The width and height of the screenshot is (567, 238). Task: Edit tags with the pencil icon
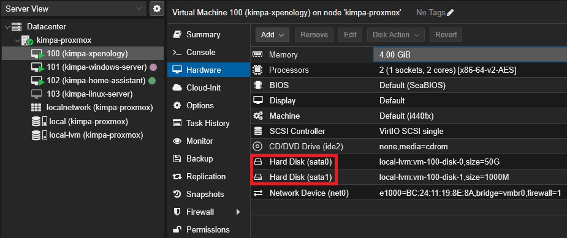pos(450,13)
